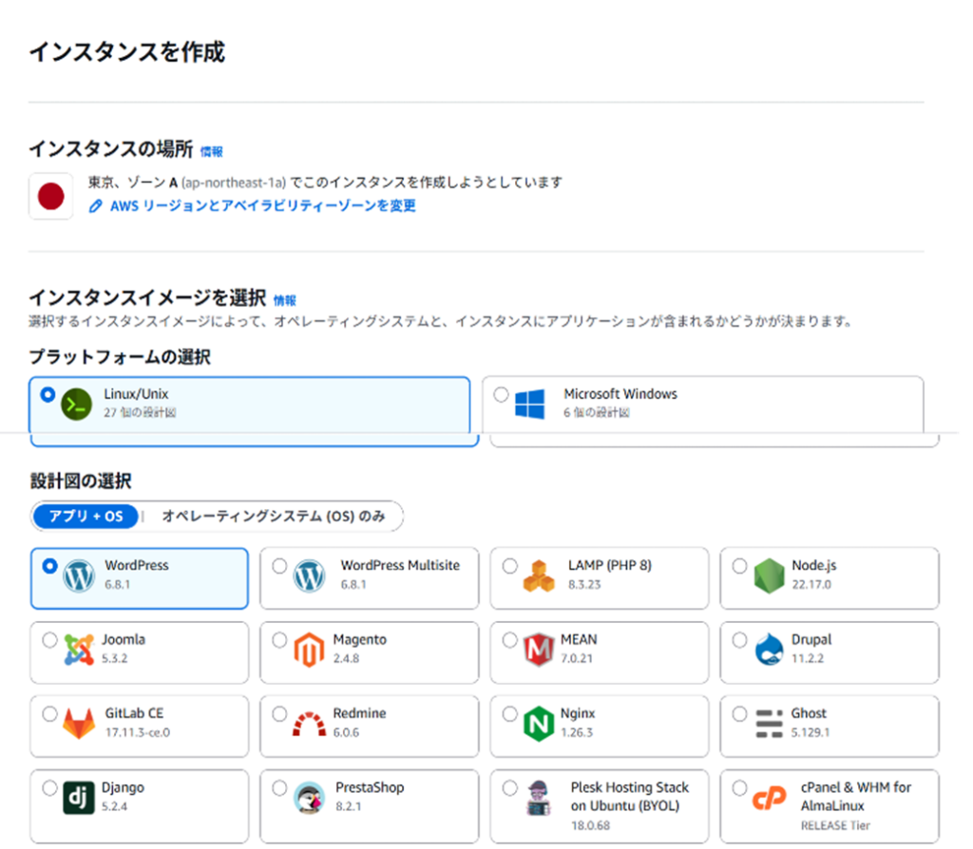The width and height of the screenshot is (973, 849).
Task: Click the Microsoft Windows logo icon
Action: [529, 404]
